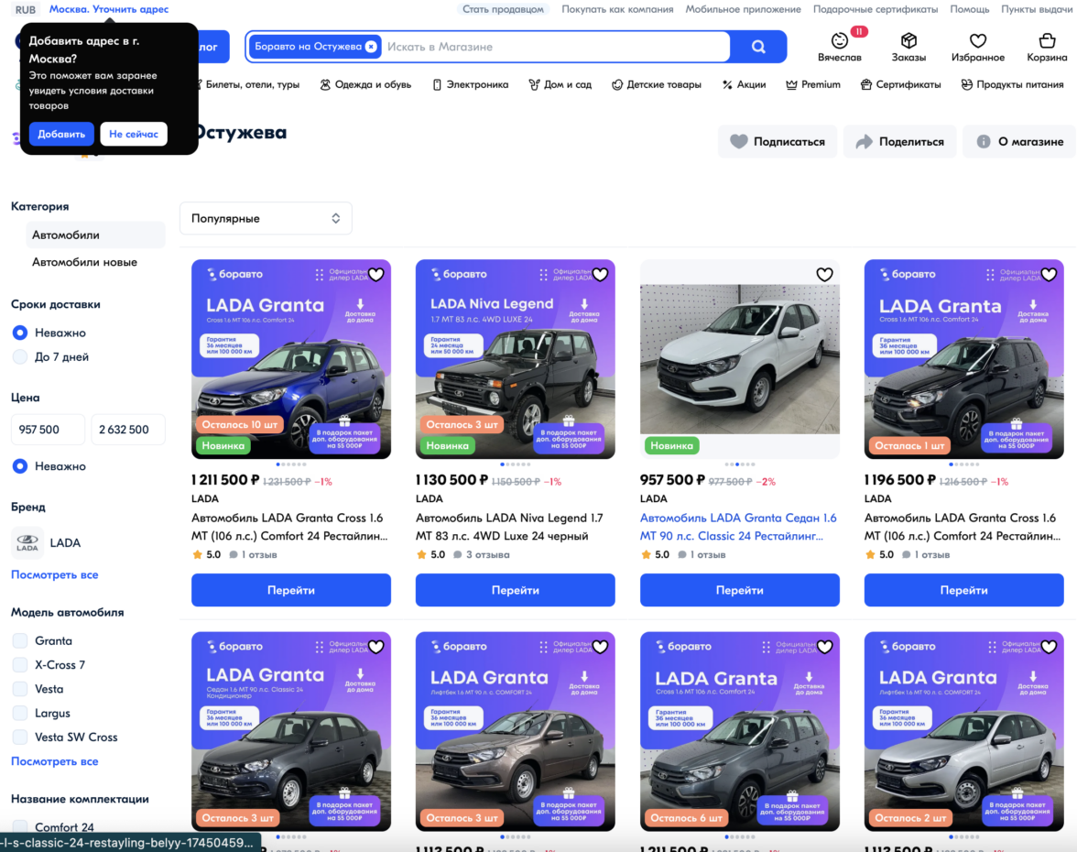The image size is (1077, 852).
Task: Click the Подписаться button
Action: [x=778, y=141]
